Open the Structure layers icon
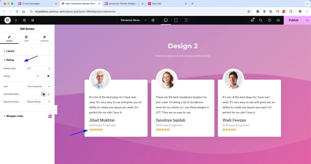 click(33, 20)
